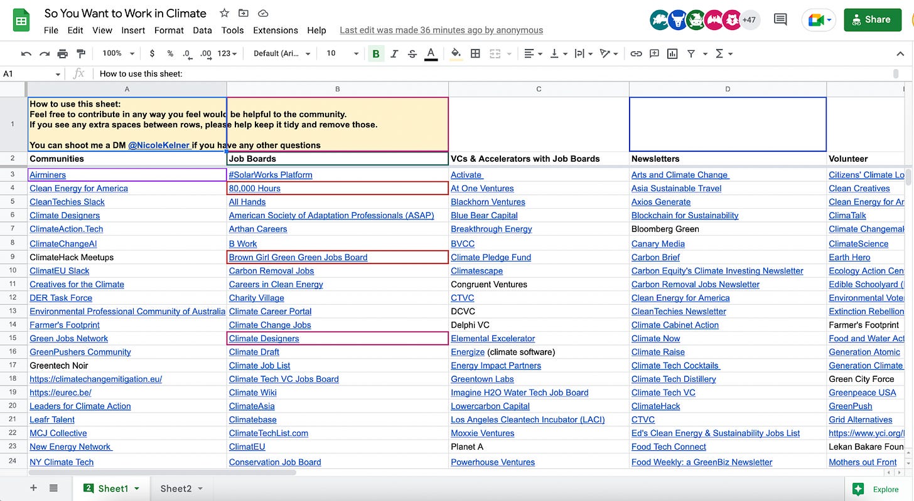Click the insert chart icon

coord(672,54)
